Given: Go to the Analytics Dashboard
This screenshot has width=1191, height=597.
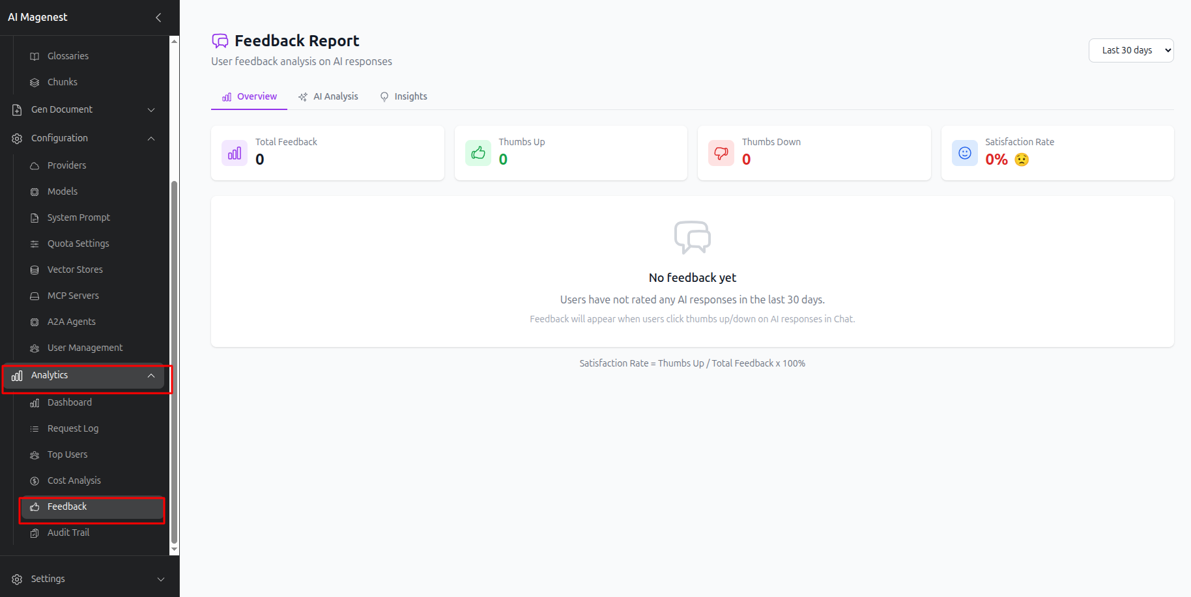Looking at the screenshot, I should 93,402.
